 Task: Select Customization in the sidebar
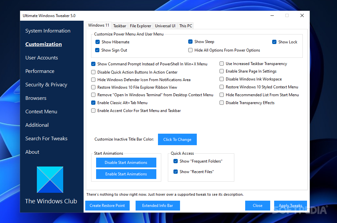click(43, 44)
